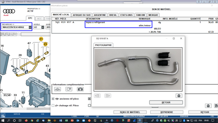Click the REPRENDRE button

166,112
